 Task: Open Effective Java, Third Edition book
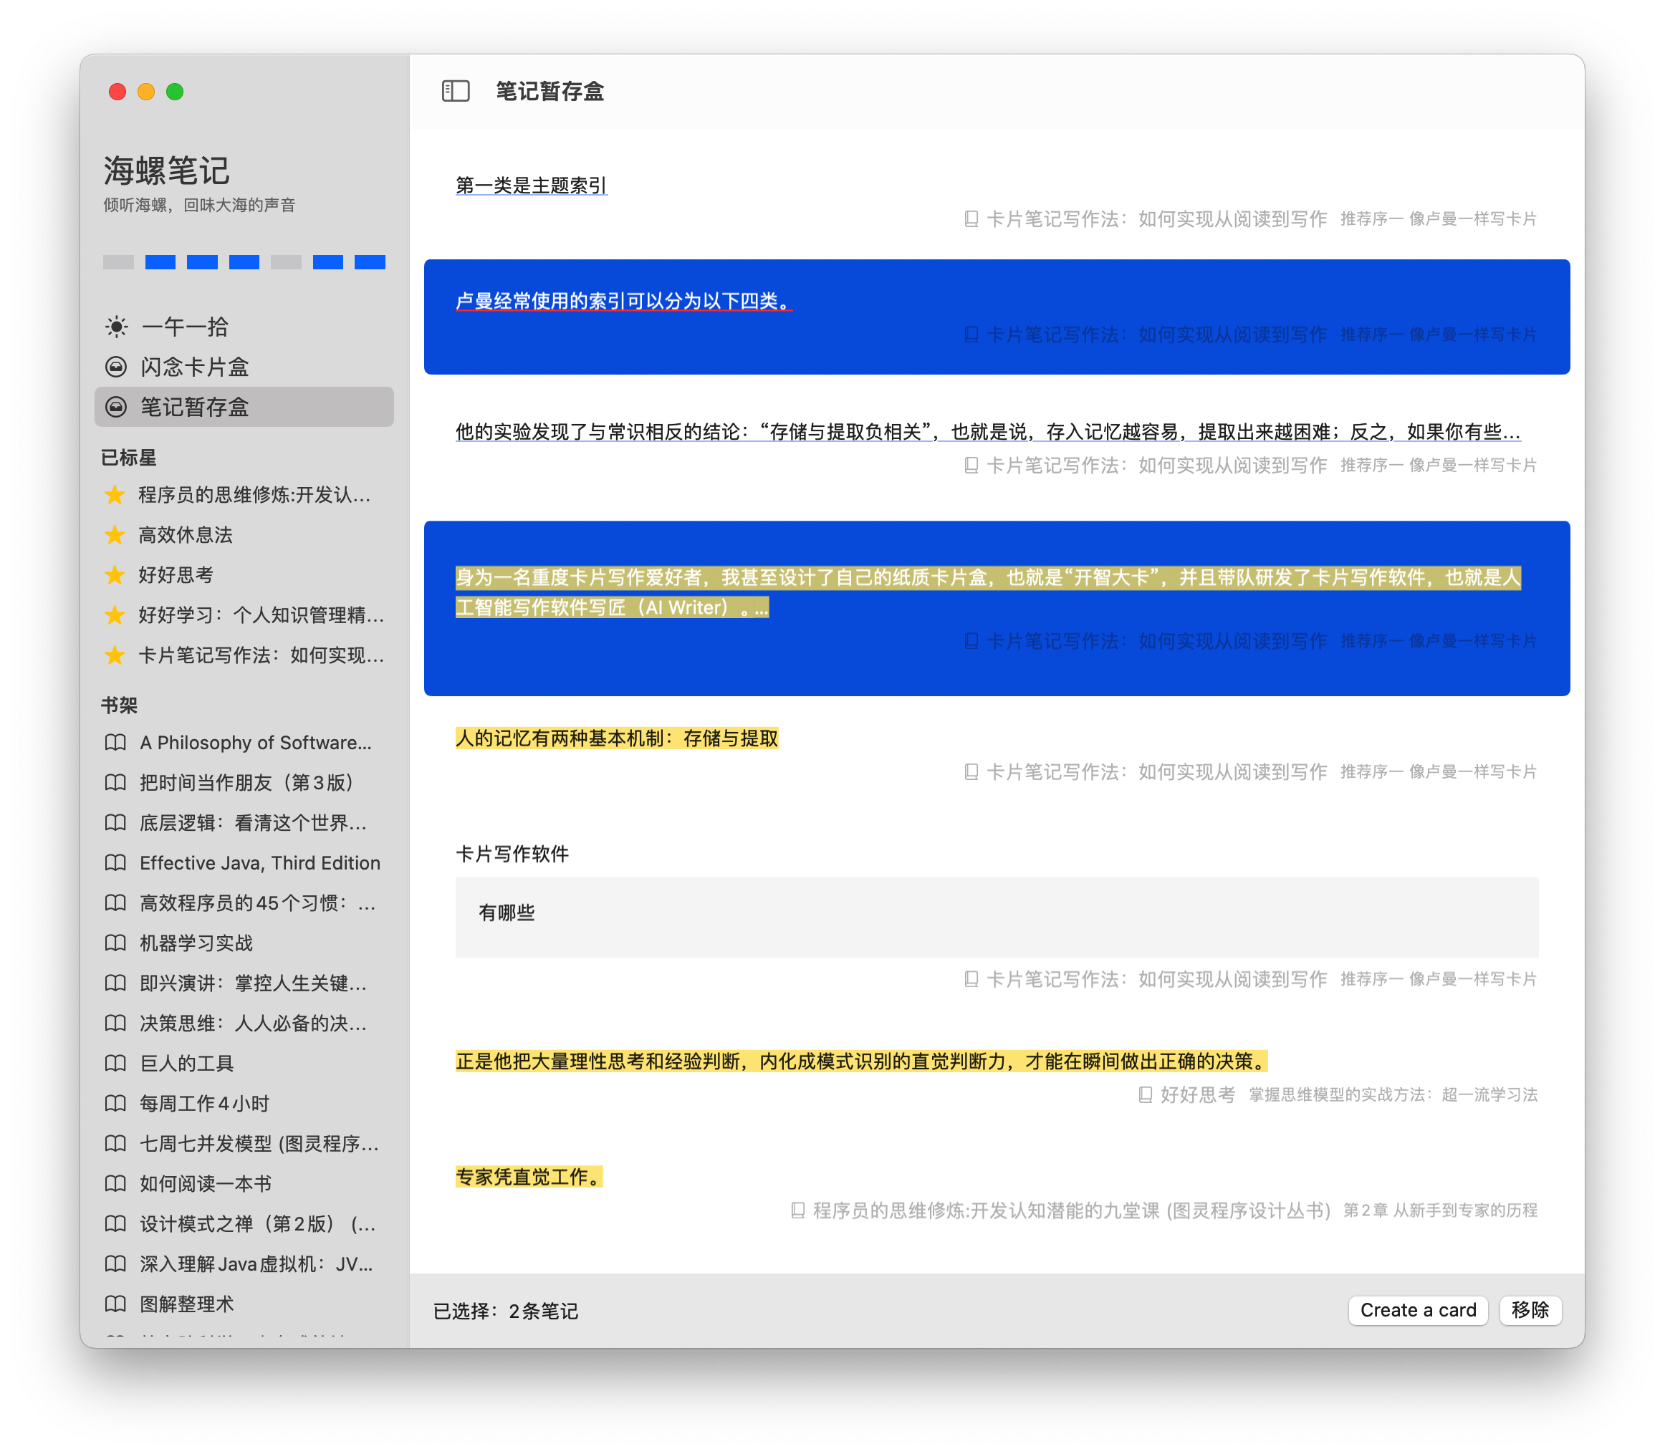coord(259,862)
